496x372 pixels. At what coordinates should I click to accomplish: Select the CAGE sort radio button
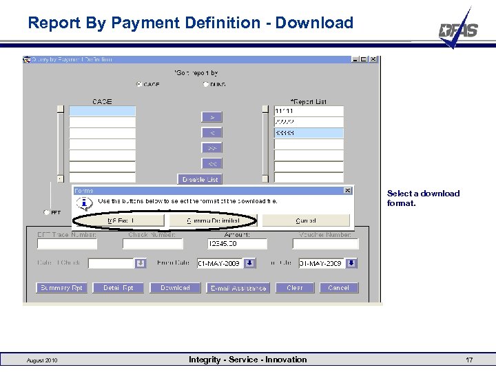[x=138, y=84]
